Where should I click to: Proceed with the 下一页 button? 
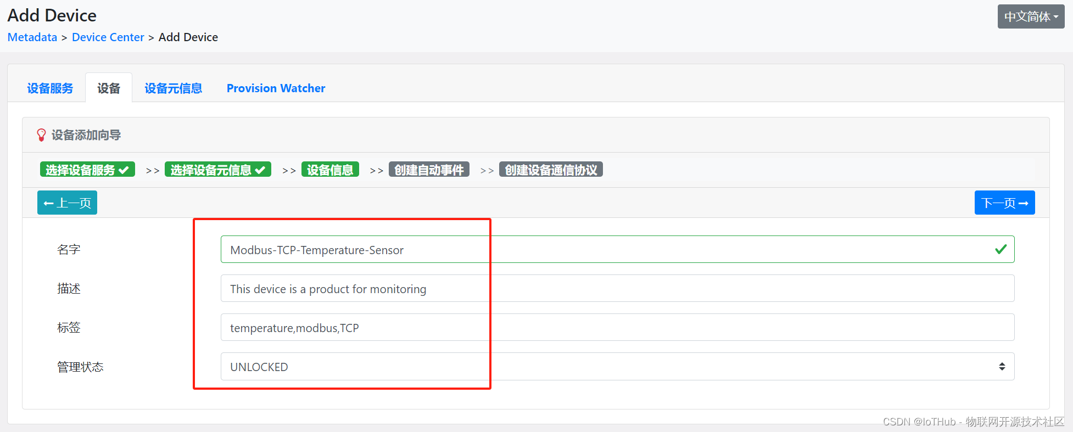pos(1005,203)
